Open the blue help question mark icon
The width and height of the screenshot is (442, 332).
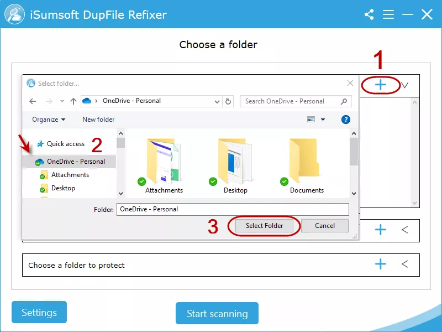pyautogui.click(x=346, y=120)
